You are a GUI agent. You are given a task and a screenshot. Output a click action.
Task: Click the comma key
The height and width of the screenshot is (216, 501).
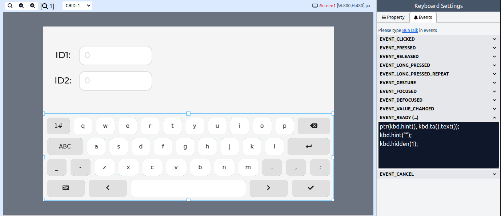[x=296, y=167]
